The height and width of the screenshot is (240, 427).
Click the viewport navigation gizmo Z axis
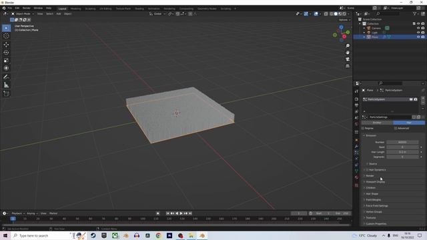(341, 27)
